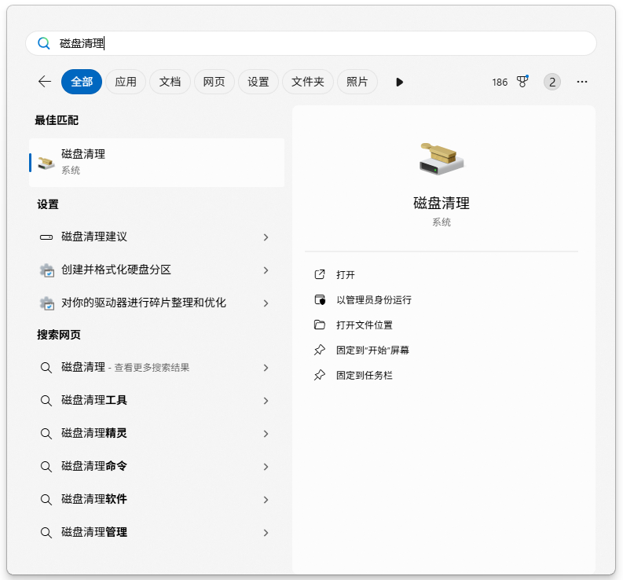Click the large 磁盘清理 preview icon
The image size is (623, 580).
point(442,159)
